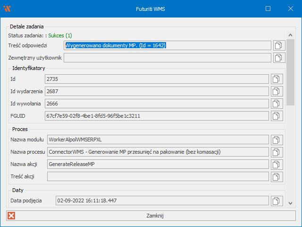Image resolution: width=302 pixels, height=227 pixels.
Task: Copy the Nazwa procesu value
Action: click(277, 152)
